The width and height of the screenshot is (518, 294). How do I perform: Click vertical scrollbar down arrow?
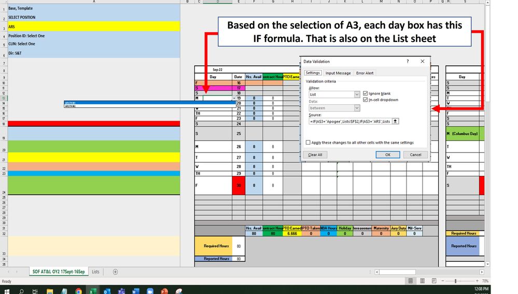click(487, 264)
